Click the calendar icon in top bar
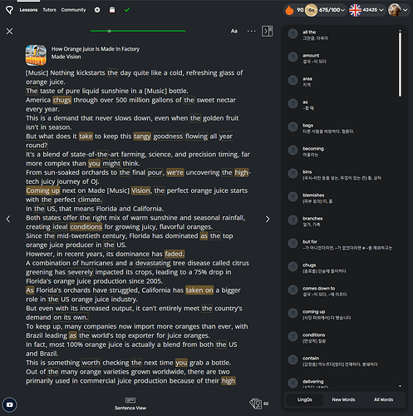413x416 pixels. tap(112, 10)
